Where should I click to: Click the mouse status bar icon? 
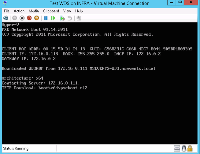pyautogui.click(x=184, y=149)
